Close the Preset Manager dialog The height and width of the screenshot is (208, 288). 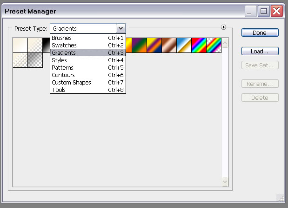click(277, 11)
